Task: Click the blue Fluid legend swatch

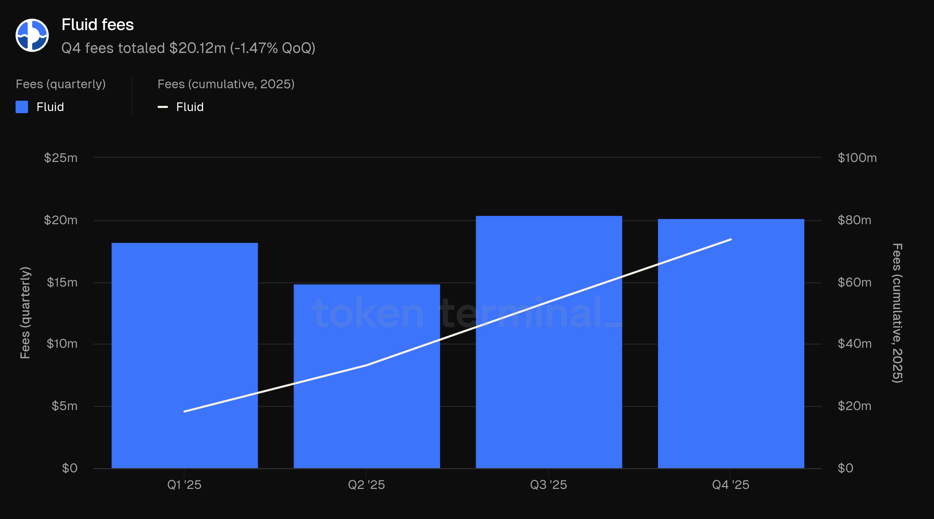Action: point(22,107)
